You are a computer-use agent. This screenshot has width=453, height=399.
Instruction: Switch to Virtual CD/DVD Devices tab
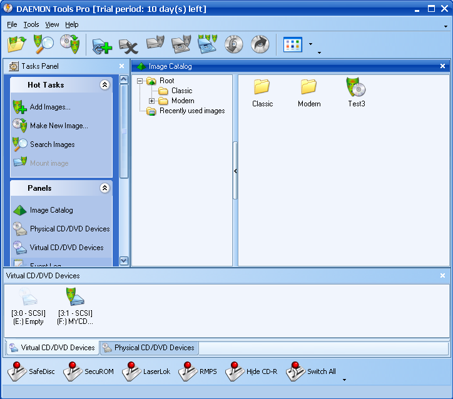pos(52,348)
